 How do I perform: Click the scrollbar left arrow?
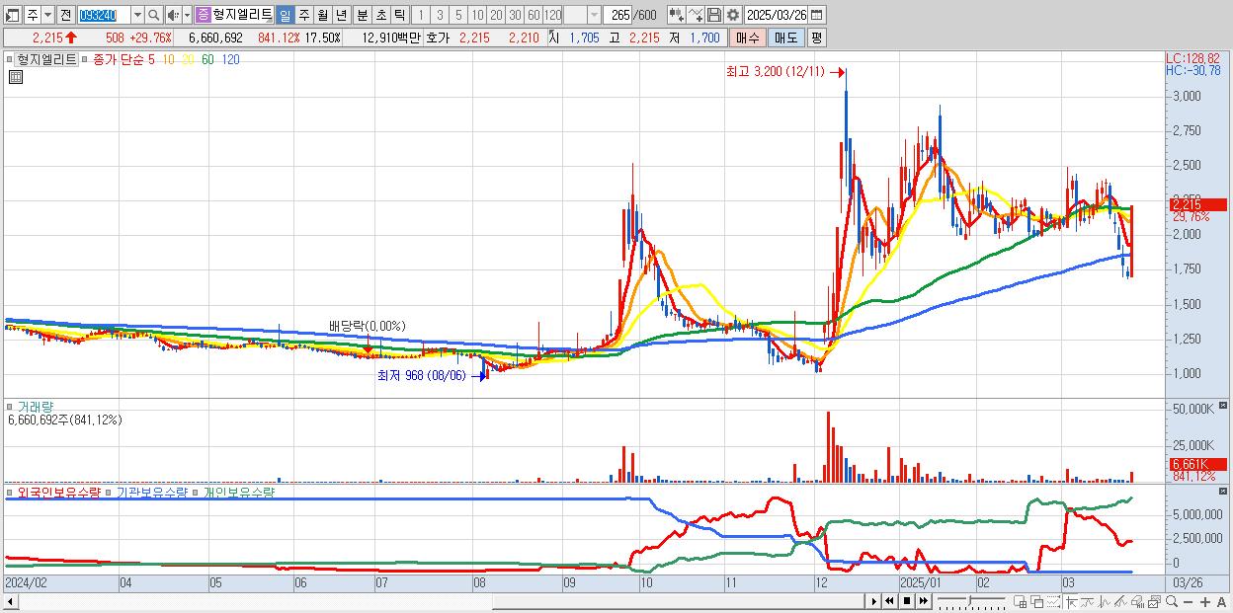[x=10, y=601]
